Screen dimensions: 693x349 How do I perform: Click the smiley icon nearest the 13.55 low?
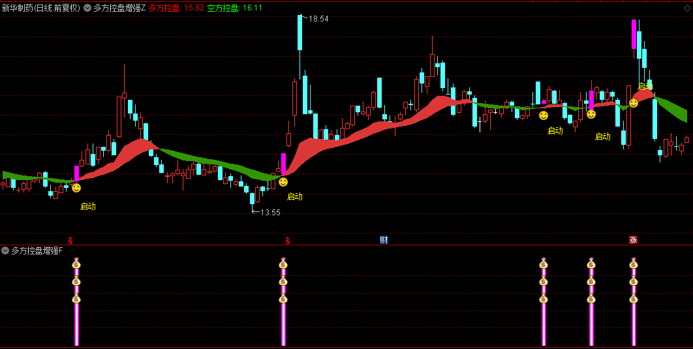tap(283, 181)
